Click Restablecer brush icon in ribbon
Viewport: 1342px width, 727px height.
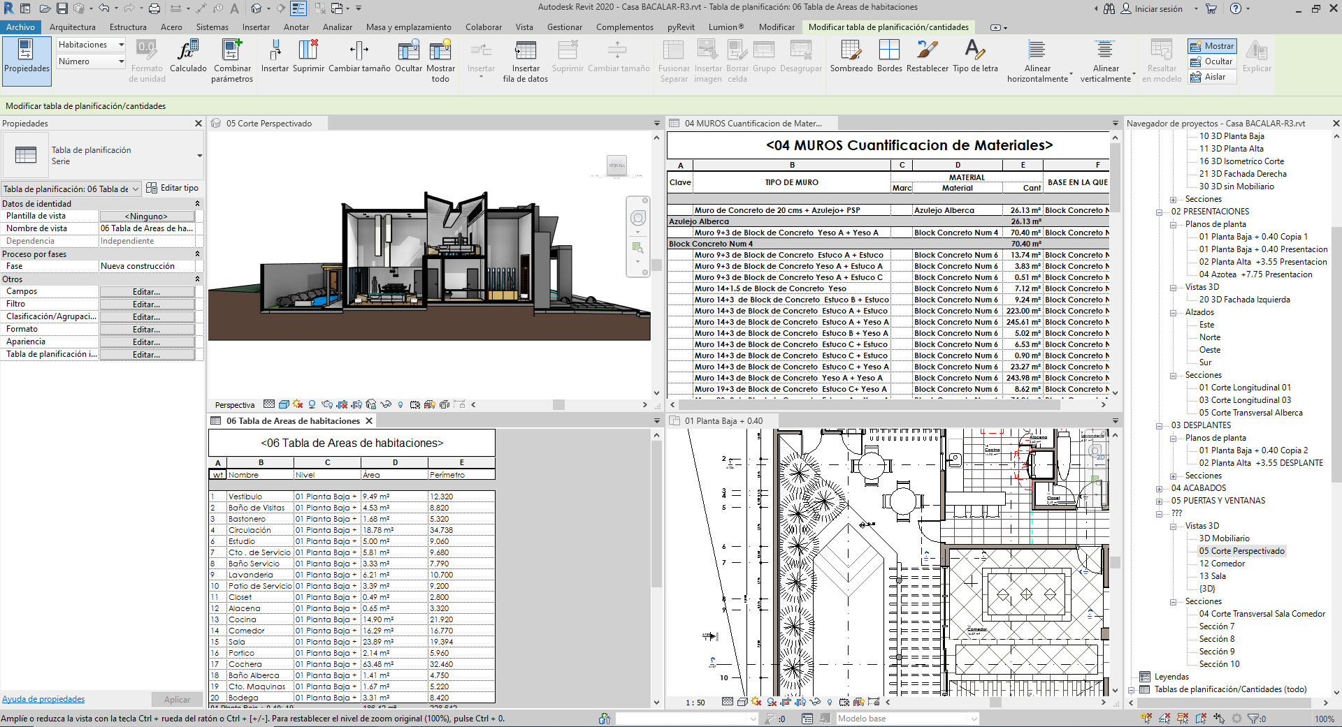pos(927,51)
